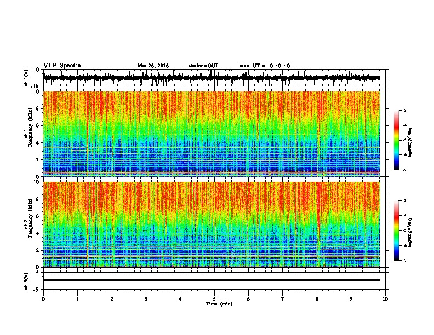
Task: Click time axis tick label "2"
Action: pos(112,299)
